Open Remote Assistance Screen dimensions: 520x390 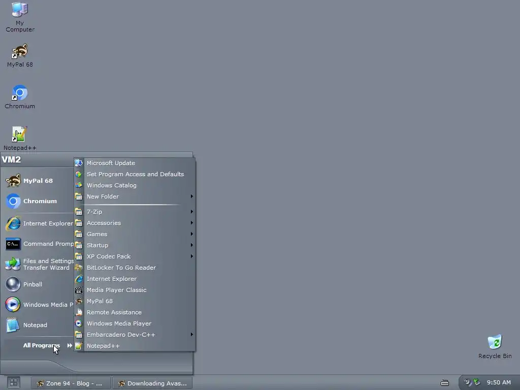[x=135, y=312]
